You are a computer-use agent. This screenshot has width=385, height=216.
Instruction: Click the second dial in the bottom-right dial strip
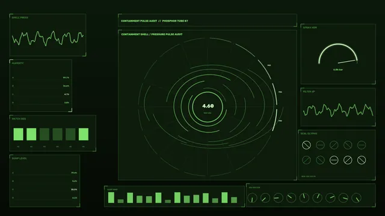pyautogui.click(x=265, y=198)
